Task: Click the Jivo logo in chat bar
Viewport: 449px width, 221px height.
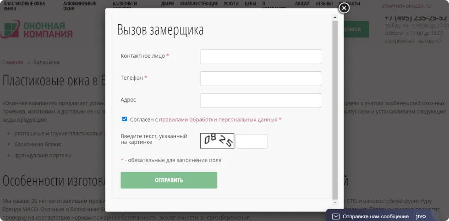Action: (x=420, y=216)
